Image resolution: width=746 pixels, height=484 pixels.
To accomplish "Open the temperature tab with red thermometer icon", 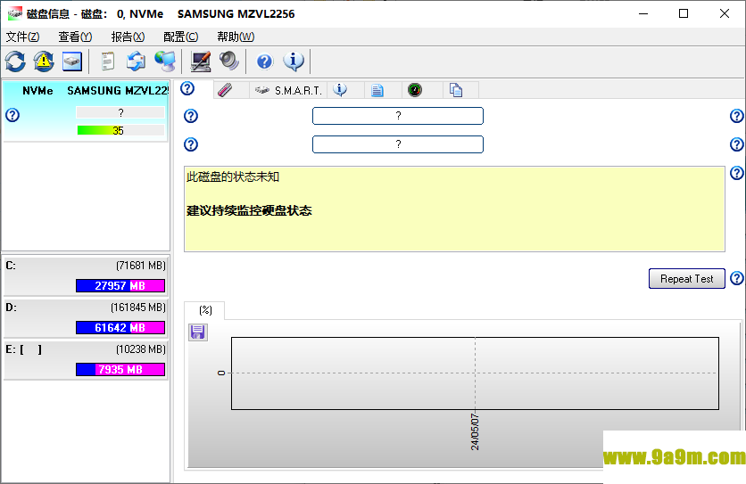I will tap(225, 90).
